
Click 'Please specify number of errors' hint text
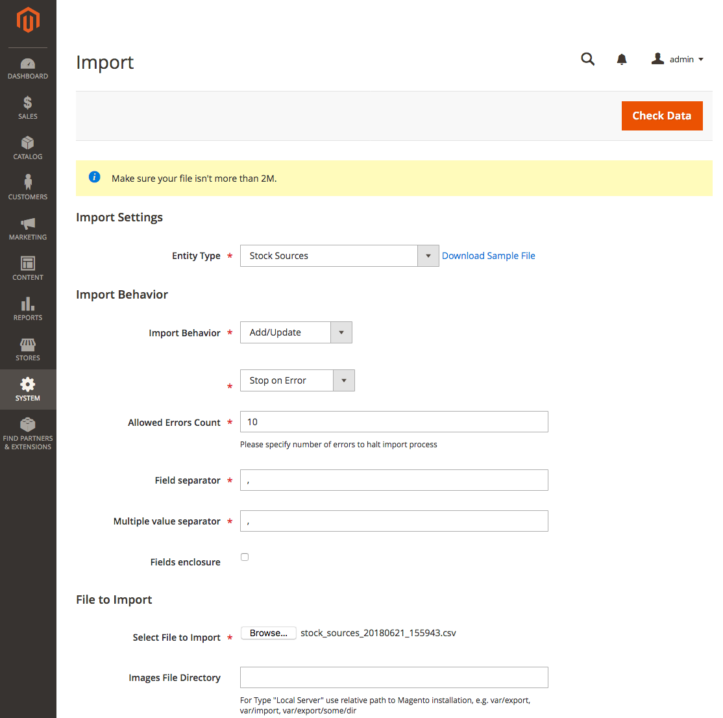[x=338, y=445]
